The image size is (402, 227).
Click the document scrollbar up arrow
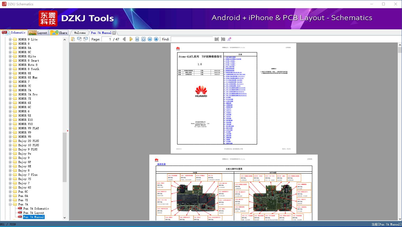[x=400, y=45]
